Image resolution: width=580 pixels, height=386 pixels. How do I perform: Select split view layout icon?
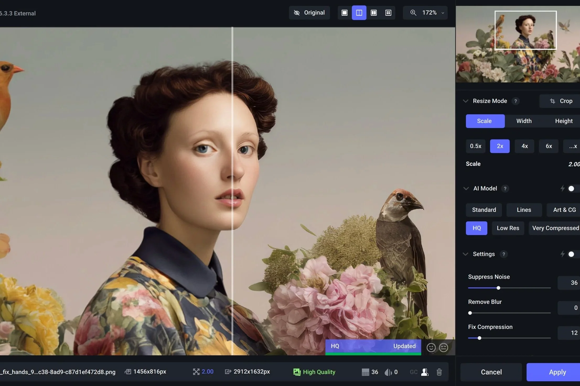pyautogui.click(x=359, y=13)
